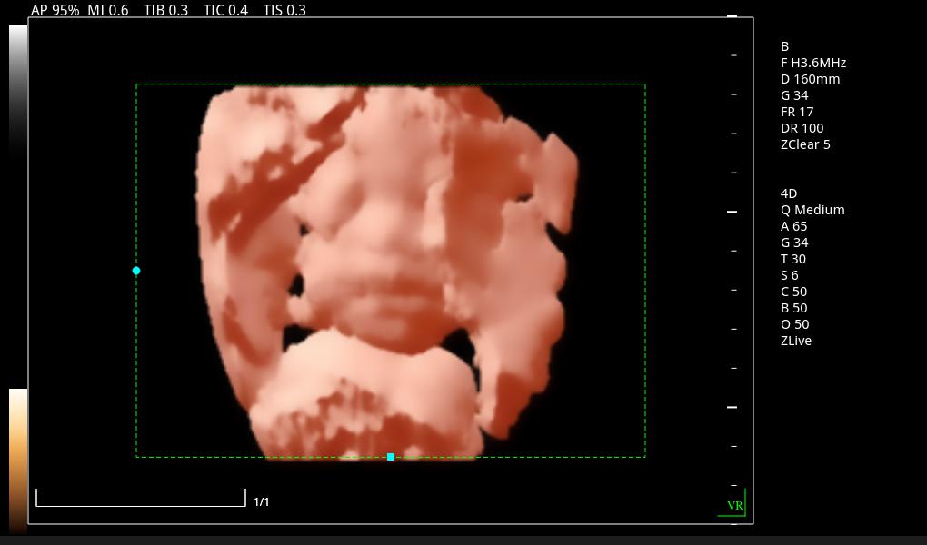This screenshot has width=927, height=545.
Task: Click the Q Medium quality setting
Action: point(812,210)
